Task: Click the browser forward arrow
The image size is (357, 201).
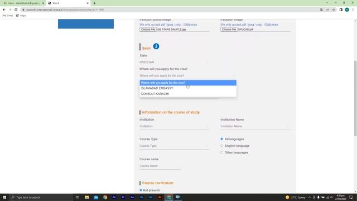Action: point(10,10)
